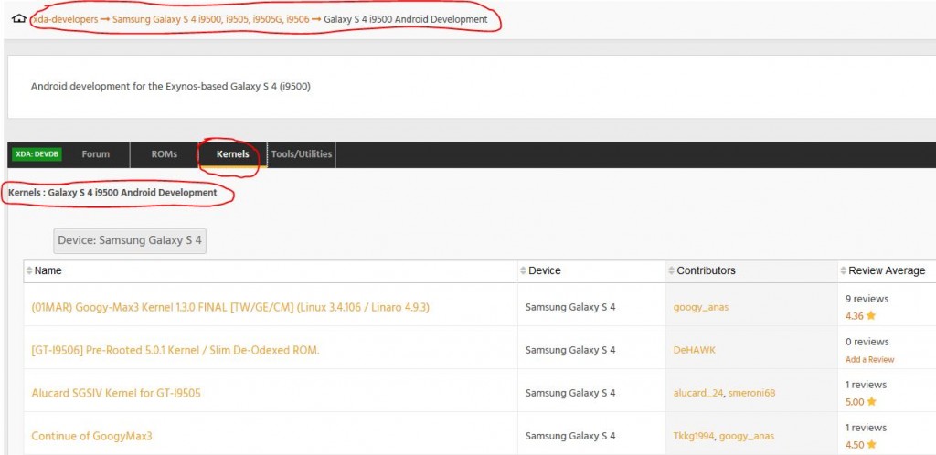Switch to the ROMs tab
Screen dimensions: 936x455
[165, 153]
